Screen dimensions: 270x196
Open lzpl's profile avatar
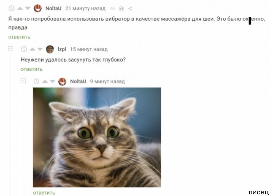click(50, 49)
